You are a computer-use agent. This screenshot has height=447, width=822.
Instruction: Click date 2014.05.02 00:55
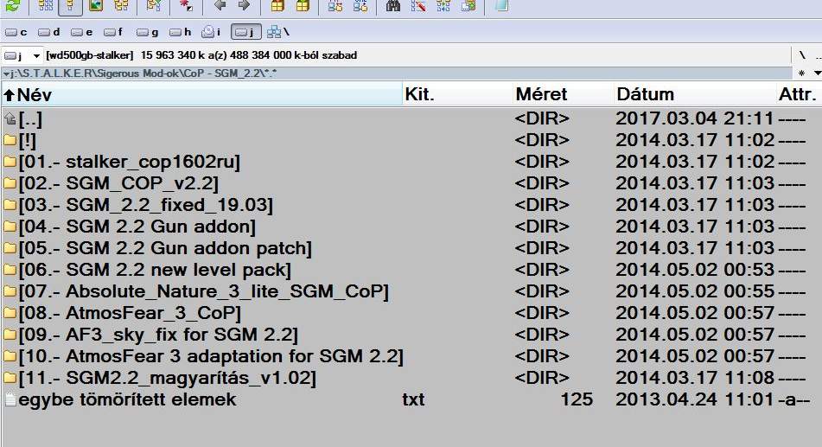coord(695,291)
